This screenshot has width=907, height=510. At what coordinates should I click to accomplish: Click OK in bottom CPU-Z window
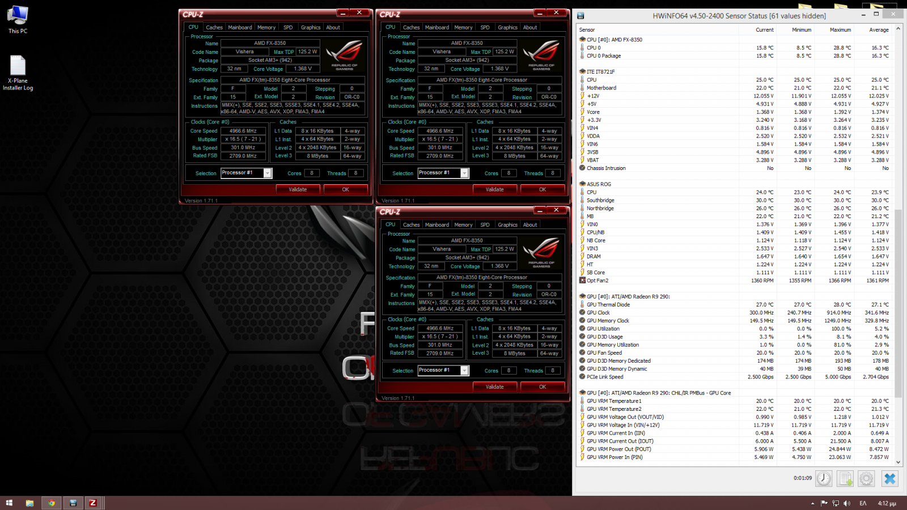click(542, 386)
